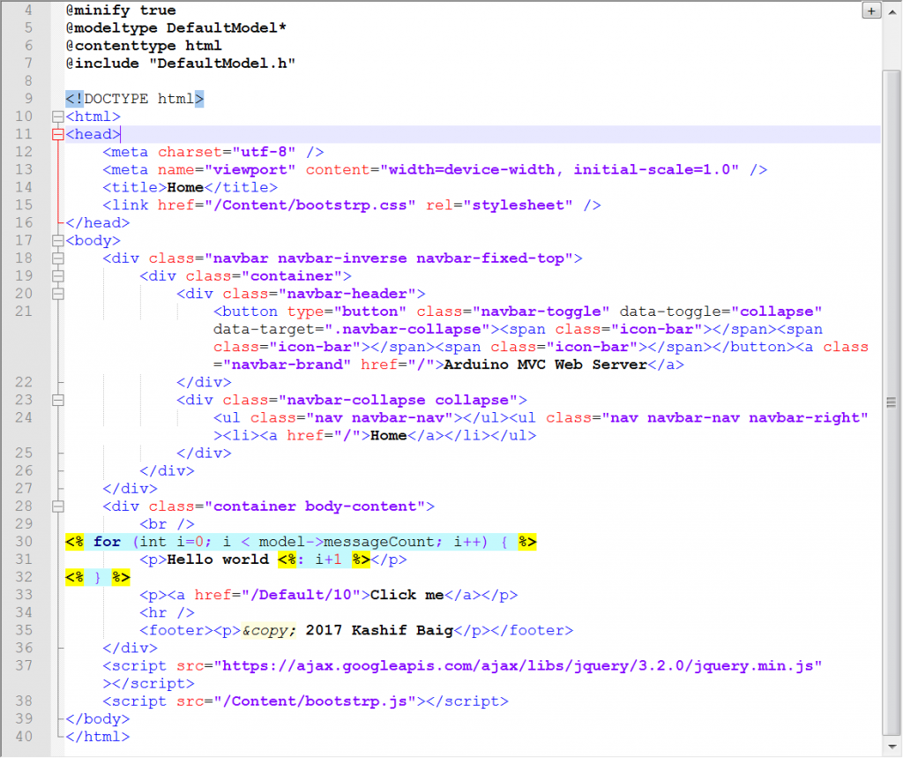
Task: Click the 'Arduino MVC Web Server' text
Action: (545, 364)
